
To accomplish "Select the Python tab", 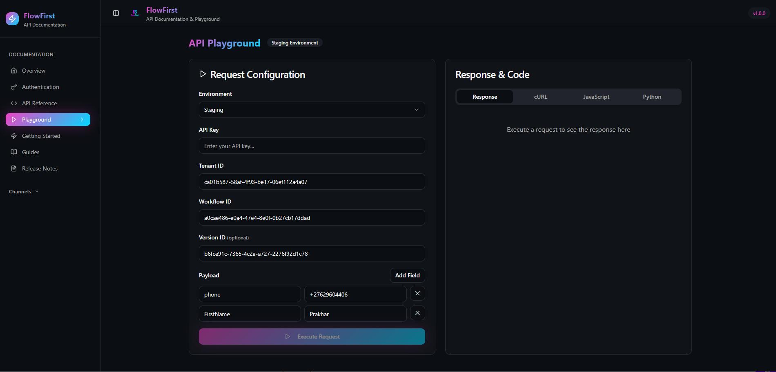I will tap(651, 97).
